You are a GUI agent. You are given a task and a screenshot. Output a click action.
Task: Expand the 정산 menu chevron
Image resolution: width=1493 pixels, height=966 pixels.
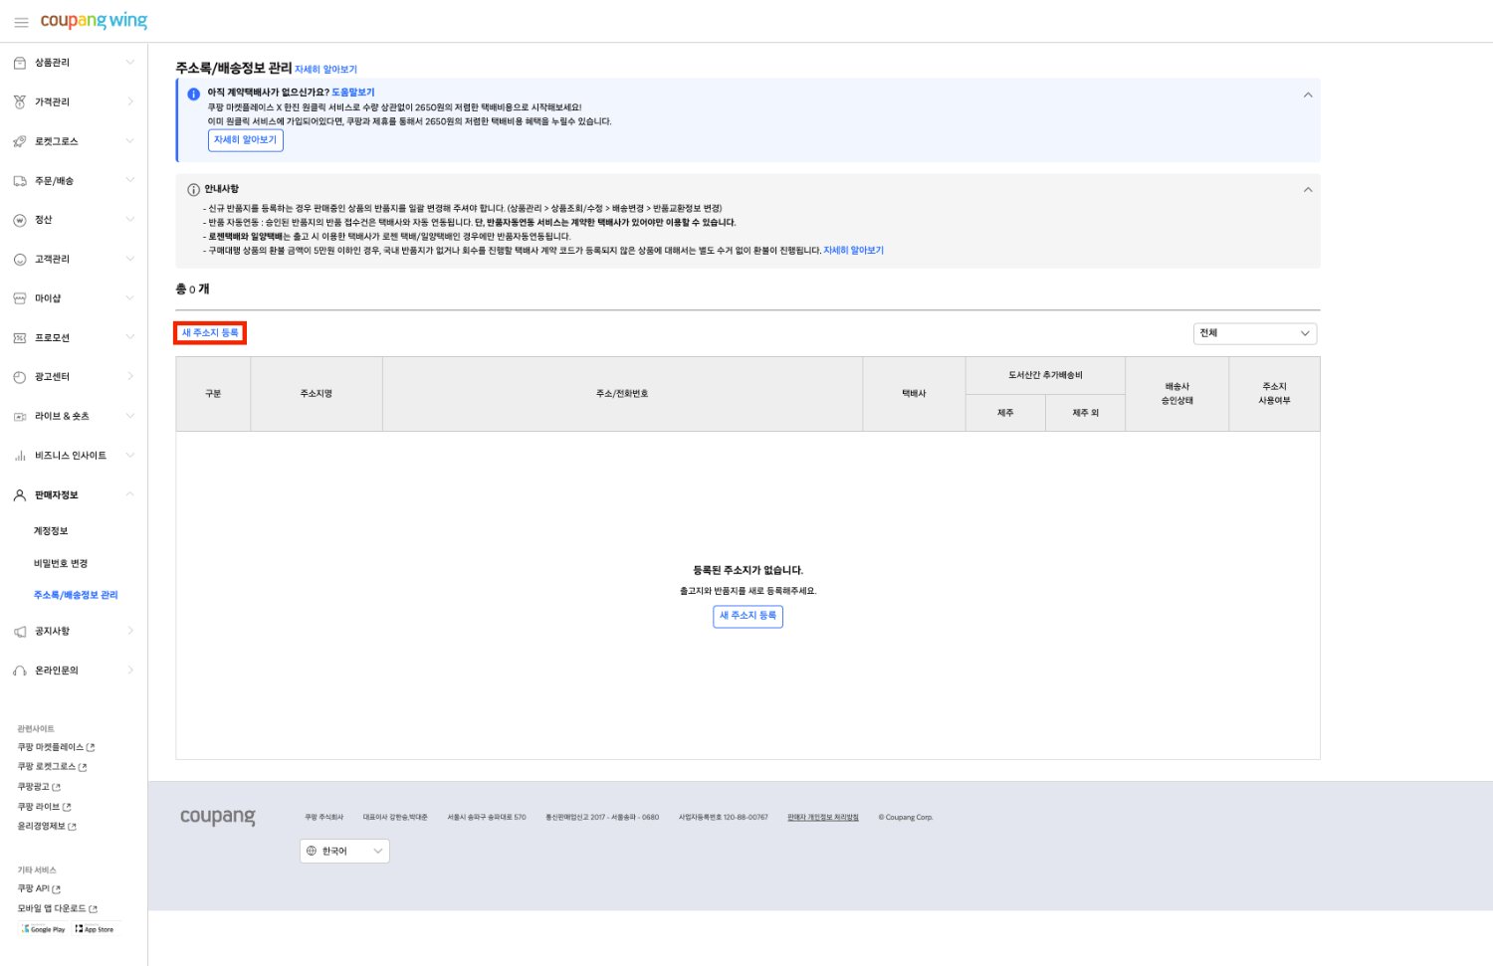pos(129,220)
